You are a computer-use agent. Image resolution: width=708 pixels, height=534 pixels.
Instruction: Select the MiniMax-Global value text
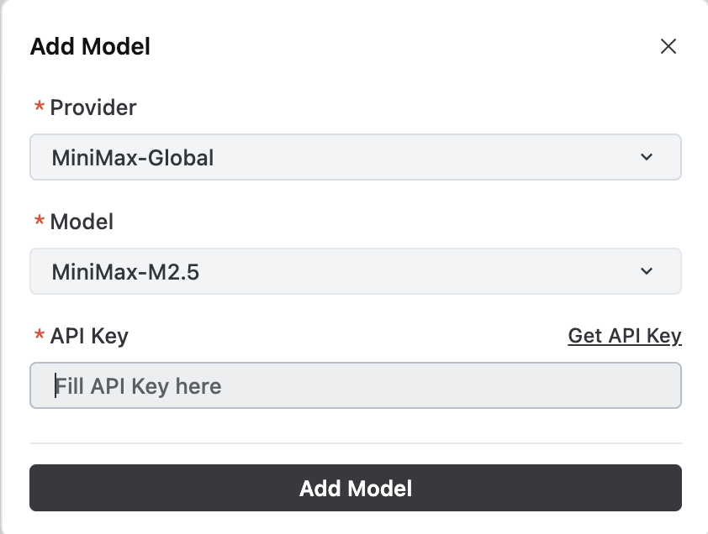coord(133,157)
